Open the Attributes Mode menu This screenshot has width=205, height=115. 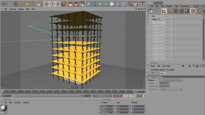point(153,66)
